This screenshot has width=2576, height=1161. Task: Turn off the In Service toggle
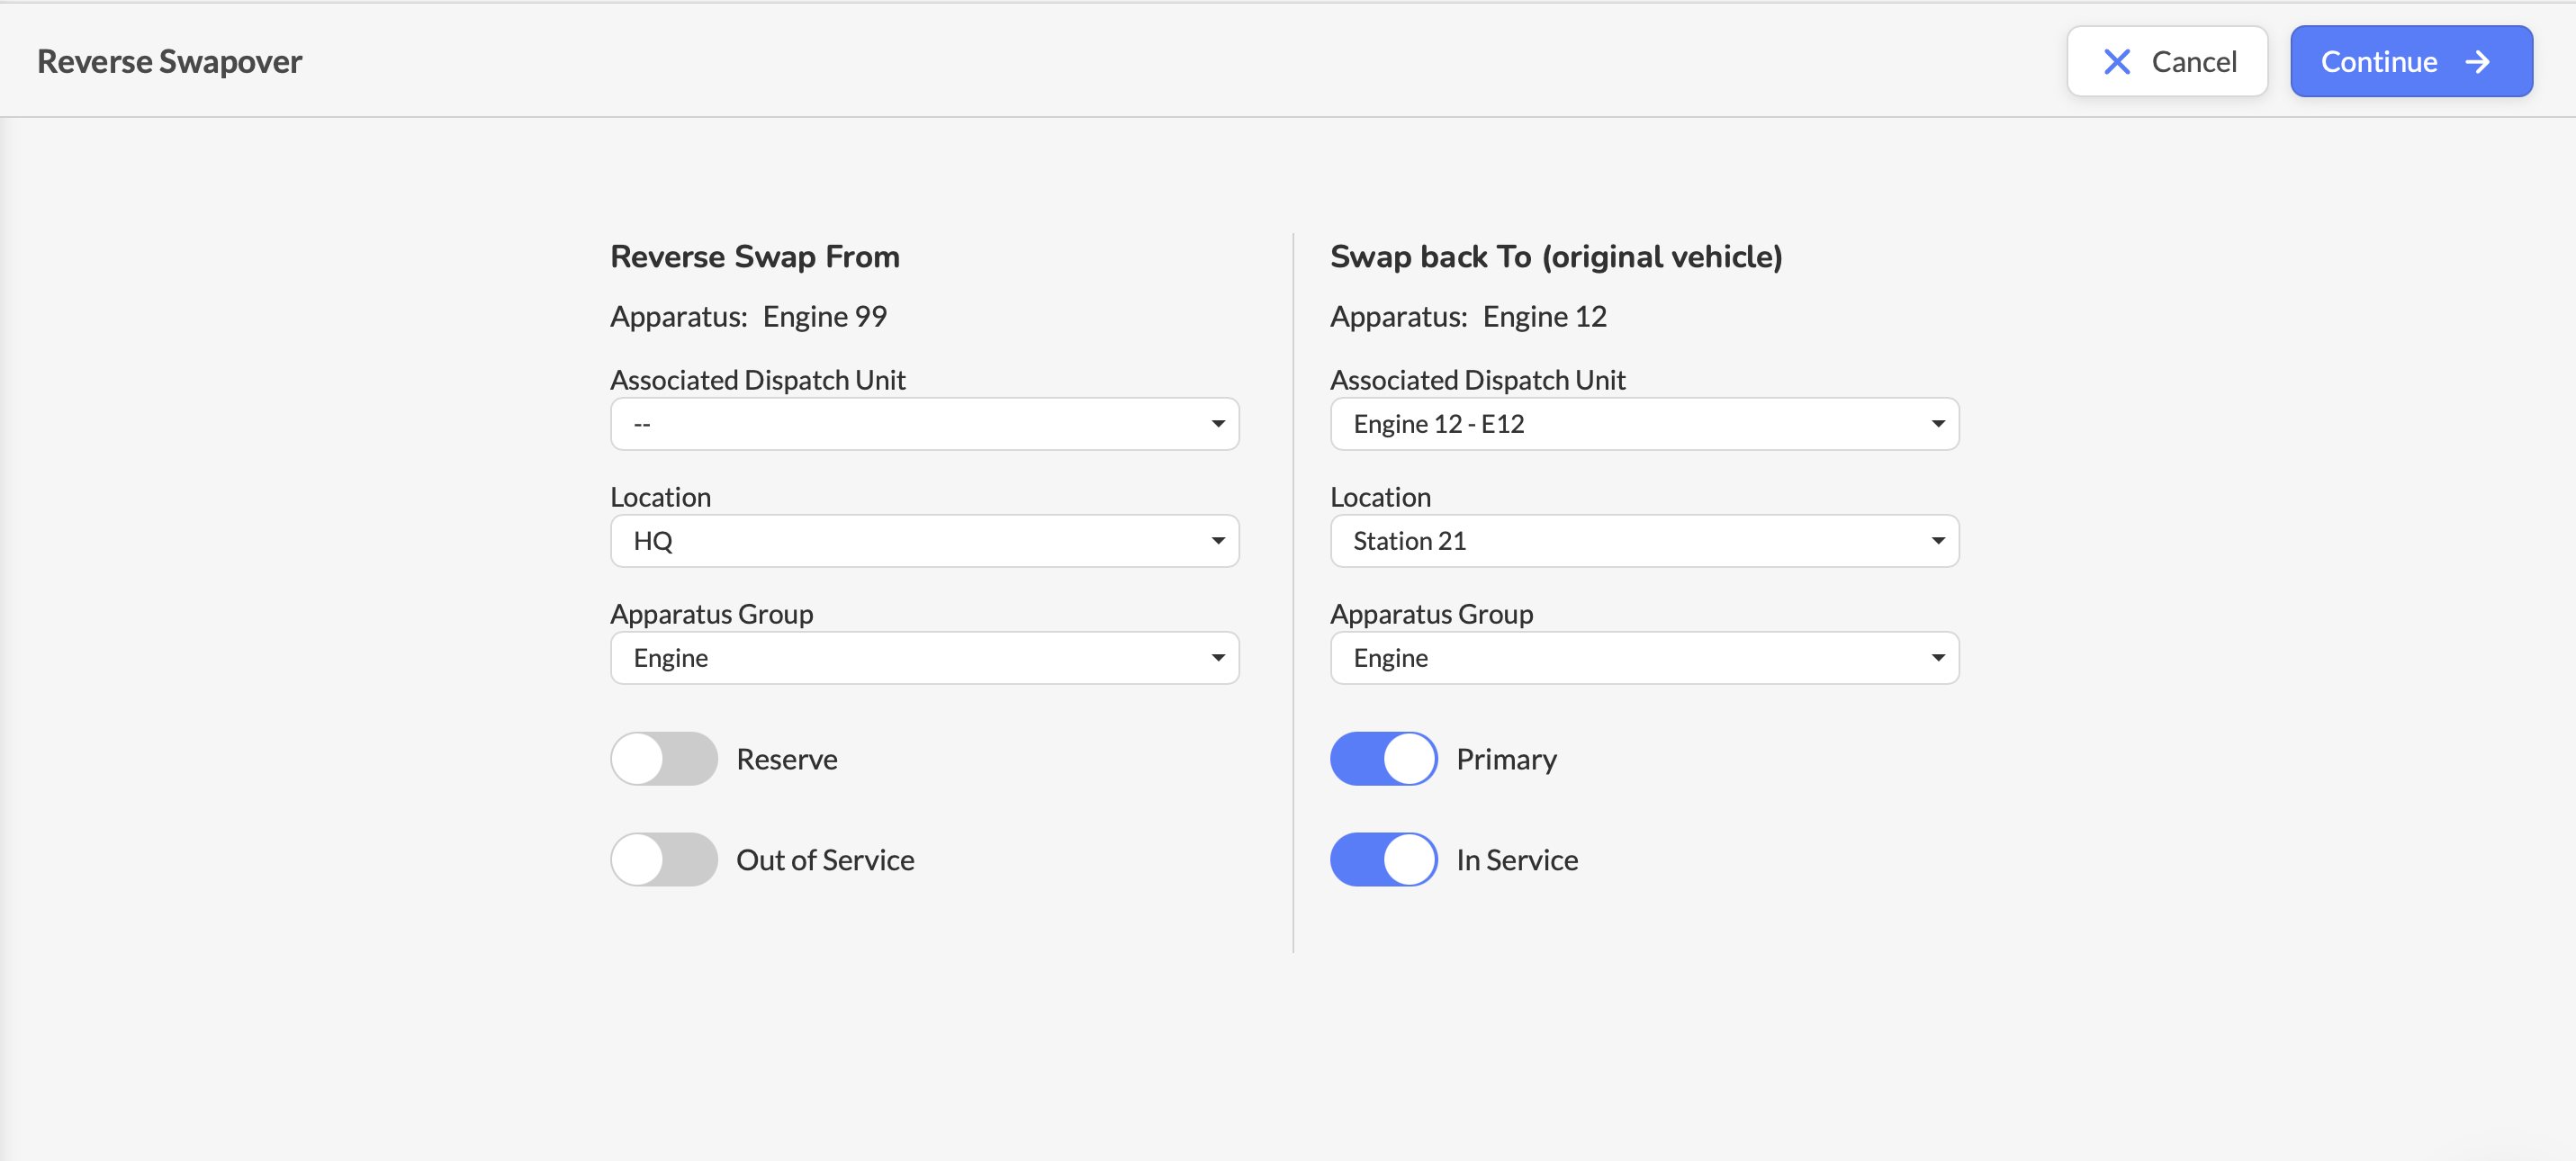coord(1383,860)
